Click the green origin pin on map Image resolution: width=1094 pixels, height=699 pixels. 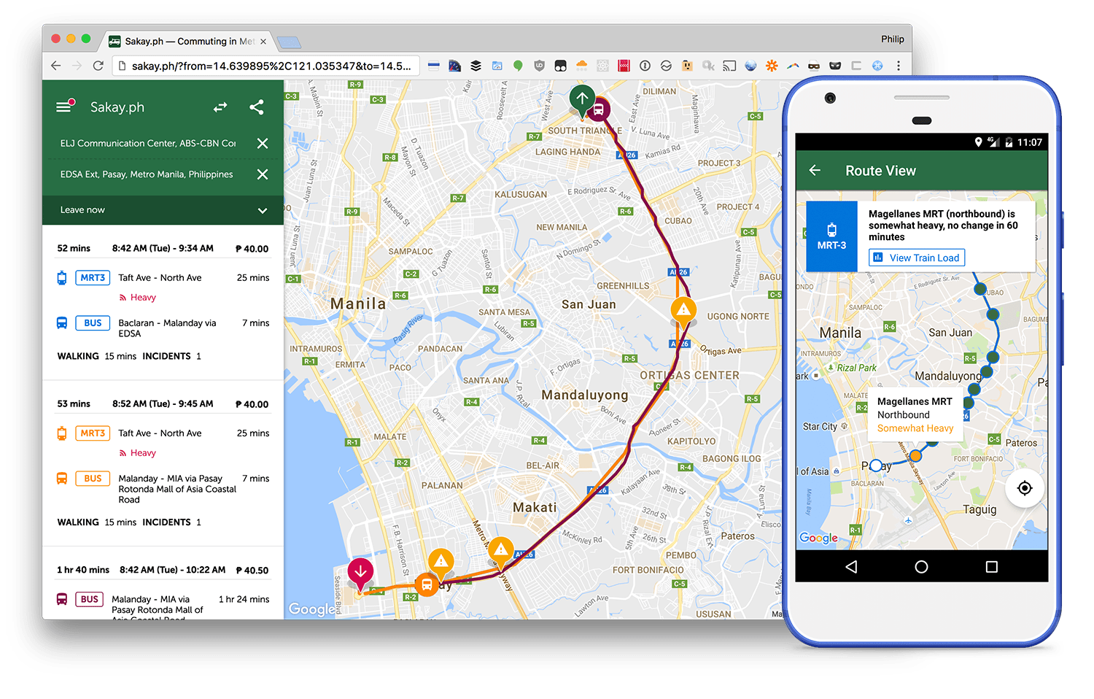(x=582, y=99)
